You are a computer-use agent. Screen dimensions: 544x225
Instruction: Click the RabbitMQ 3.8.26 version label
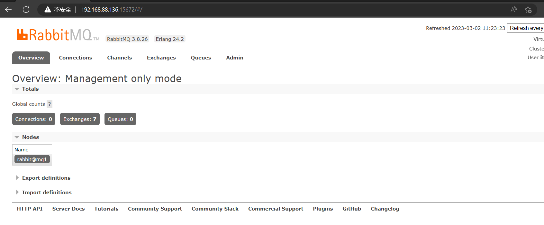pyautogui.click(x=127, y=39)
